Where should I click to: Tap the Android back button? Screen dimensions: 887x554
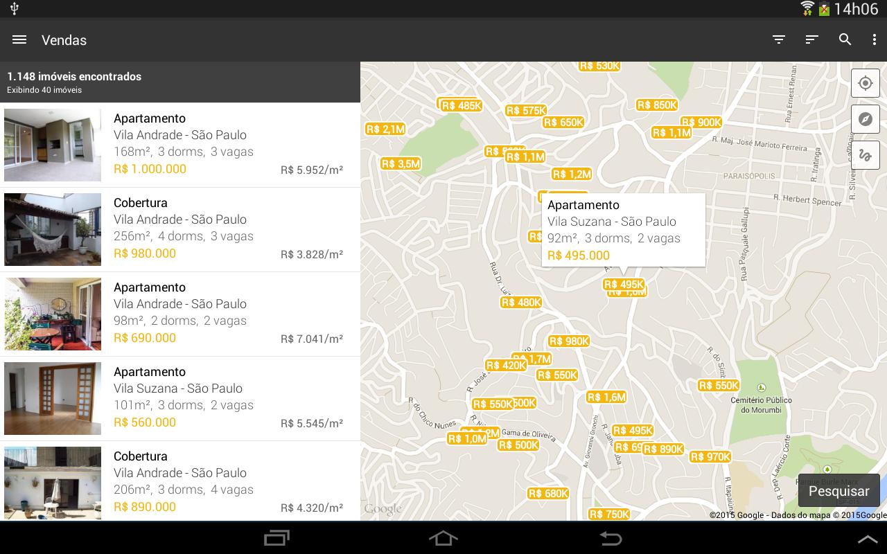pyautogui.click(x=611, y=538)
